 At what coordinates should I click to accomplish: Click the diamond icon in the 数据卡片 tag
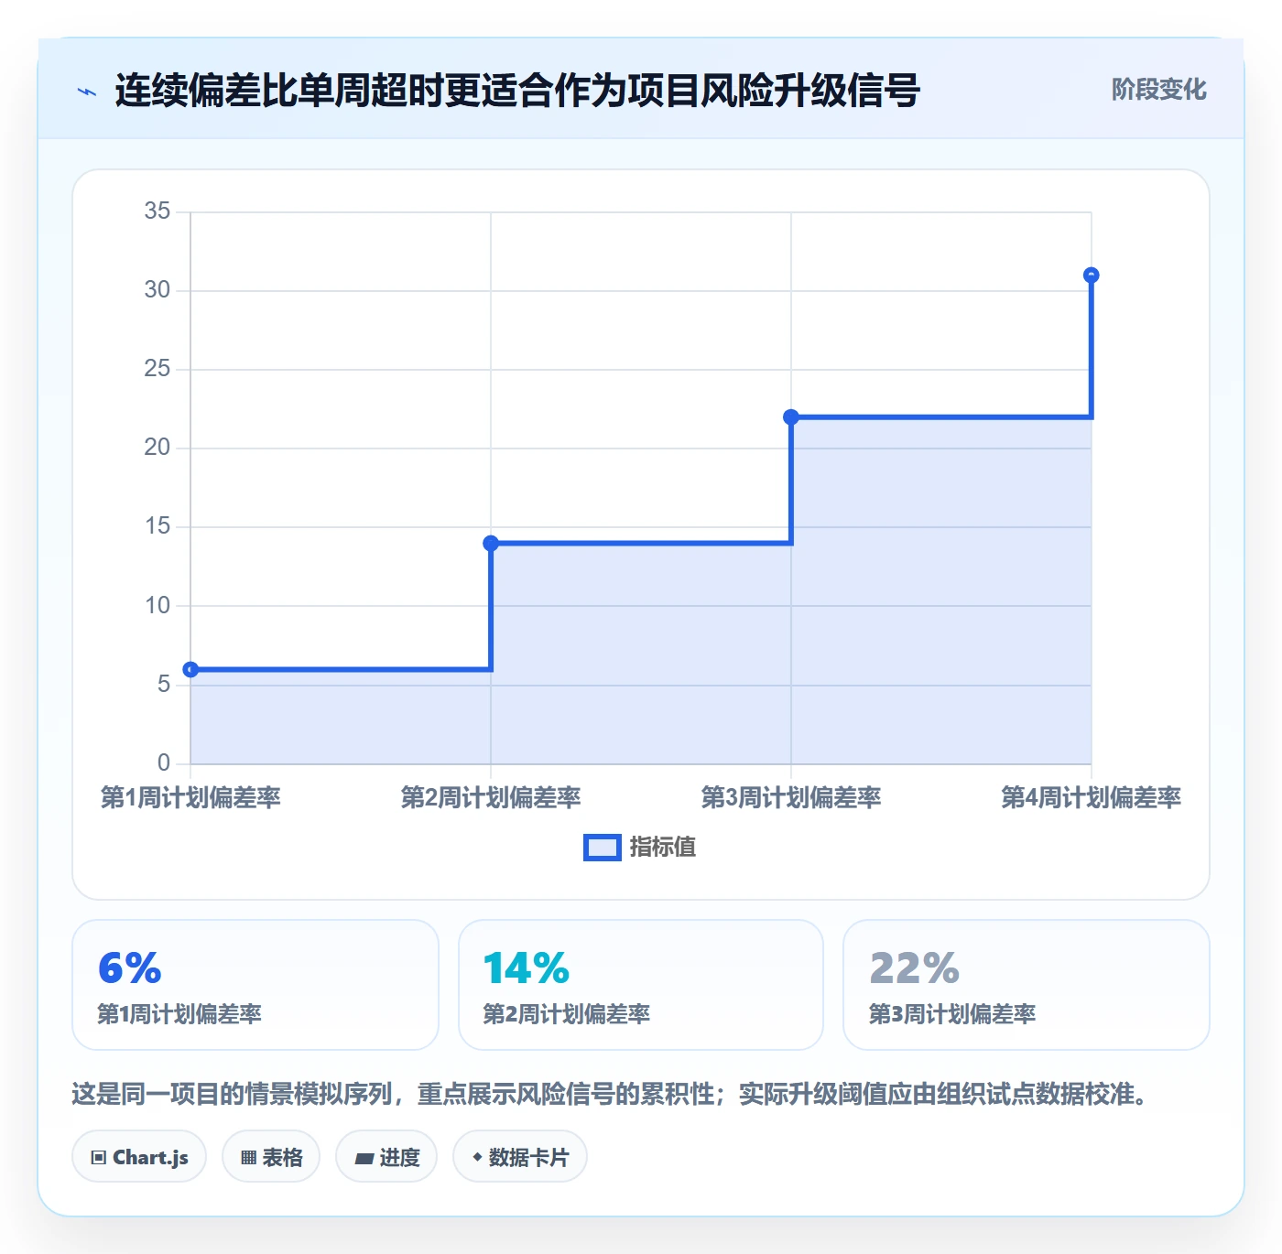click(477, 1158)
